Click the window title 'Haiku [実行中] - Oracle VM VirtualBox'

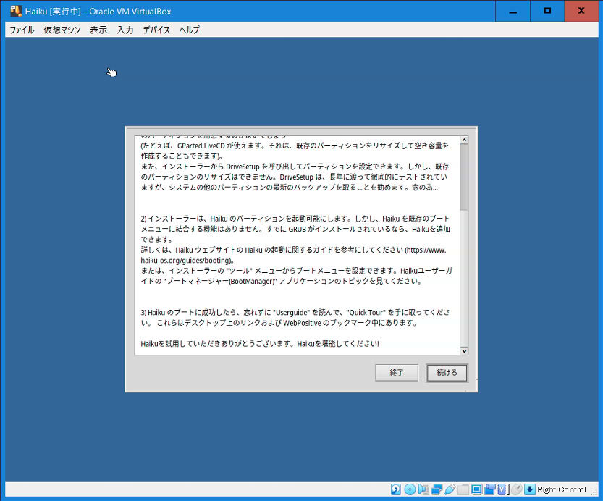pyautogui.click(x=98, y=12)
